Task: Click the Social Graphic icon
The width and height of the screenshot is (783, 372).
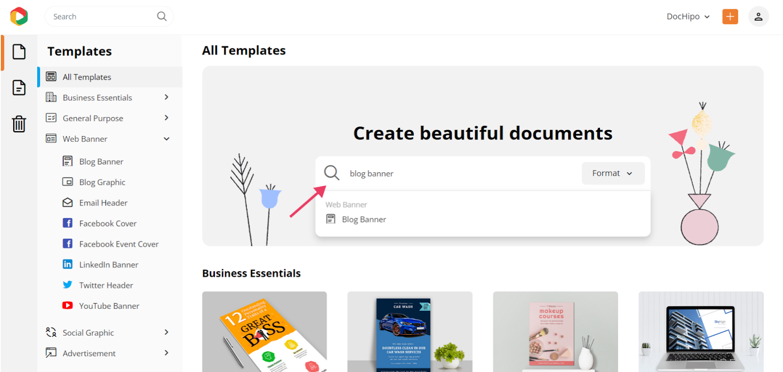Action: [51, 332]
